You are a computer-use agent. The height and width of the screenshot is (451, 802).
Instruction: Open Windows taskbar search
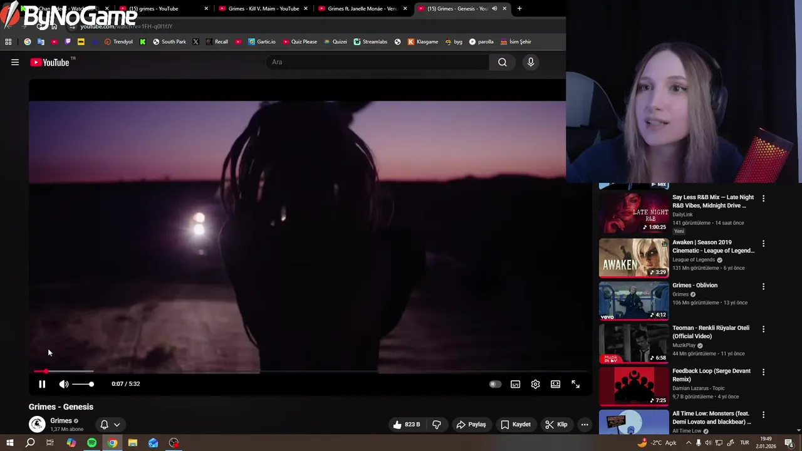30,443
